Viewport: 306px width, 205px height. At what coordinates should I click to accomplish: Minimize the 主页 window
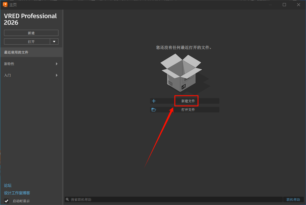(x=270, y=5)
